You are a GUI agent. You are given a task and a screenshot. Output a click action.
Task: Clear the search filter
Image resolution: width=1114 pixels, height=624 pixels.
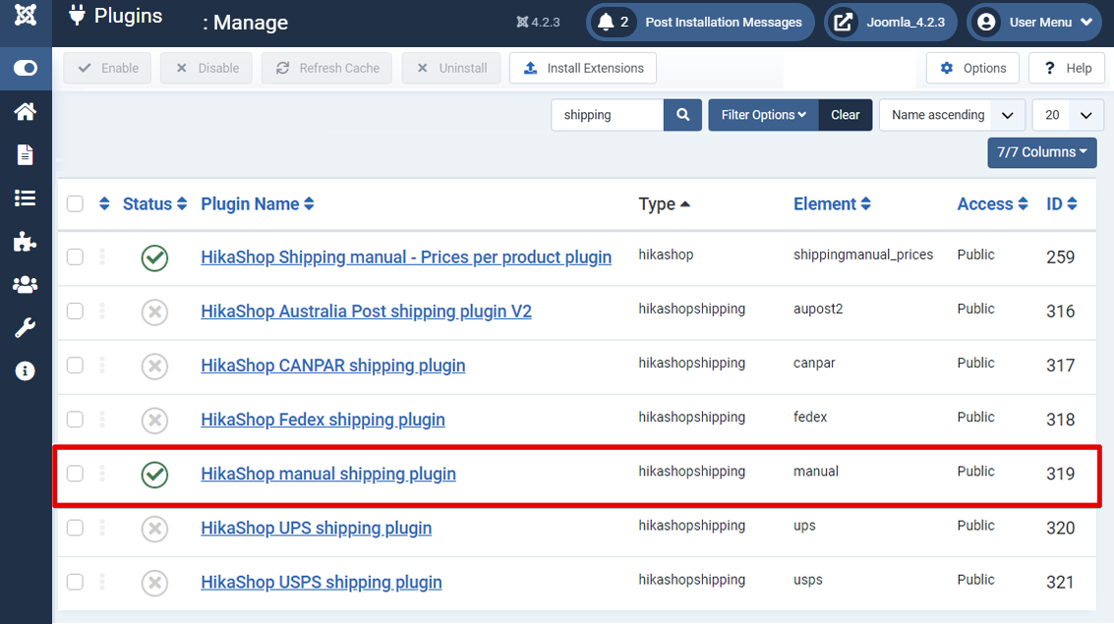coord(846,115)
